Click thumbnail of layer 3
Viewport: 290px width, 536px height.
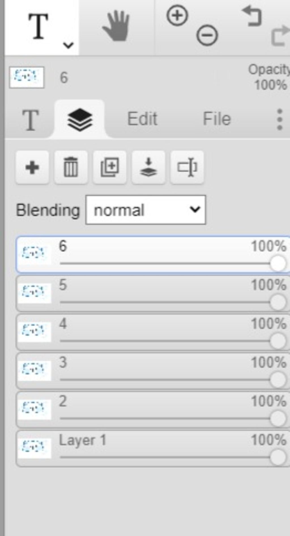(34, 370)
